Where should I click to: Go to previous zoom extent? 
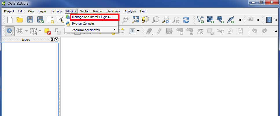[x=166, y=20]
